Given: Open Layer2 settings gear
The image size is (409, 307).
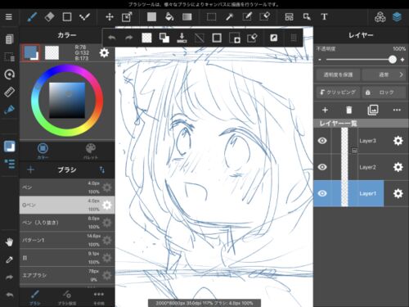Looking at the screenshot, I should coord(398,167).
